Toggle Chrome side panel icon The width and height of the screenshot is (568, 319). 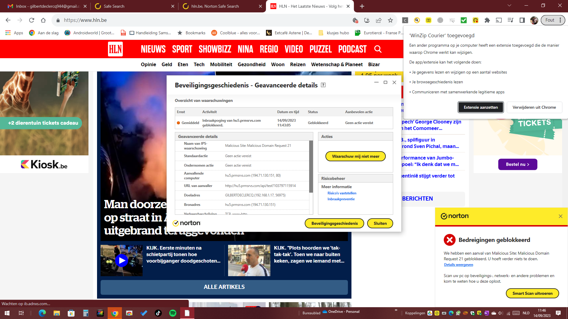tap(522, 20)
